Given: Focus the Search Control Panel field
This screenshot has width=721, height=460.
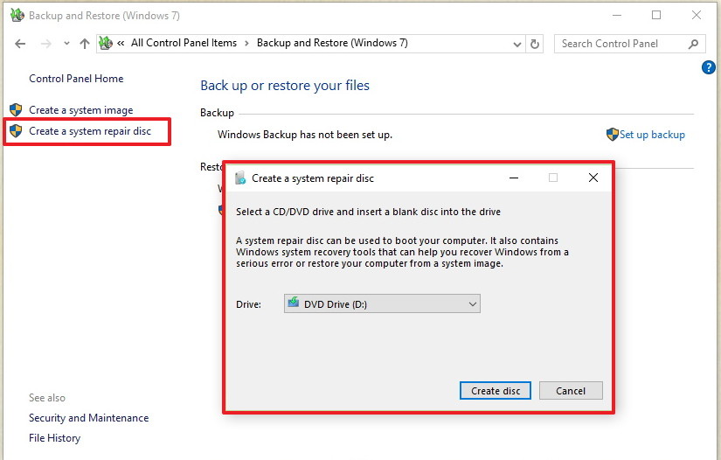Looking at the screenshot, I should coord(629,44).
